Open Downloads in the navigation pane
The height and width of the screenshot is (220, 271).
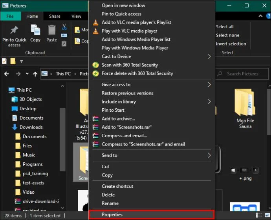[x=31, y=127]
